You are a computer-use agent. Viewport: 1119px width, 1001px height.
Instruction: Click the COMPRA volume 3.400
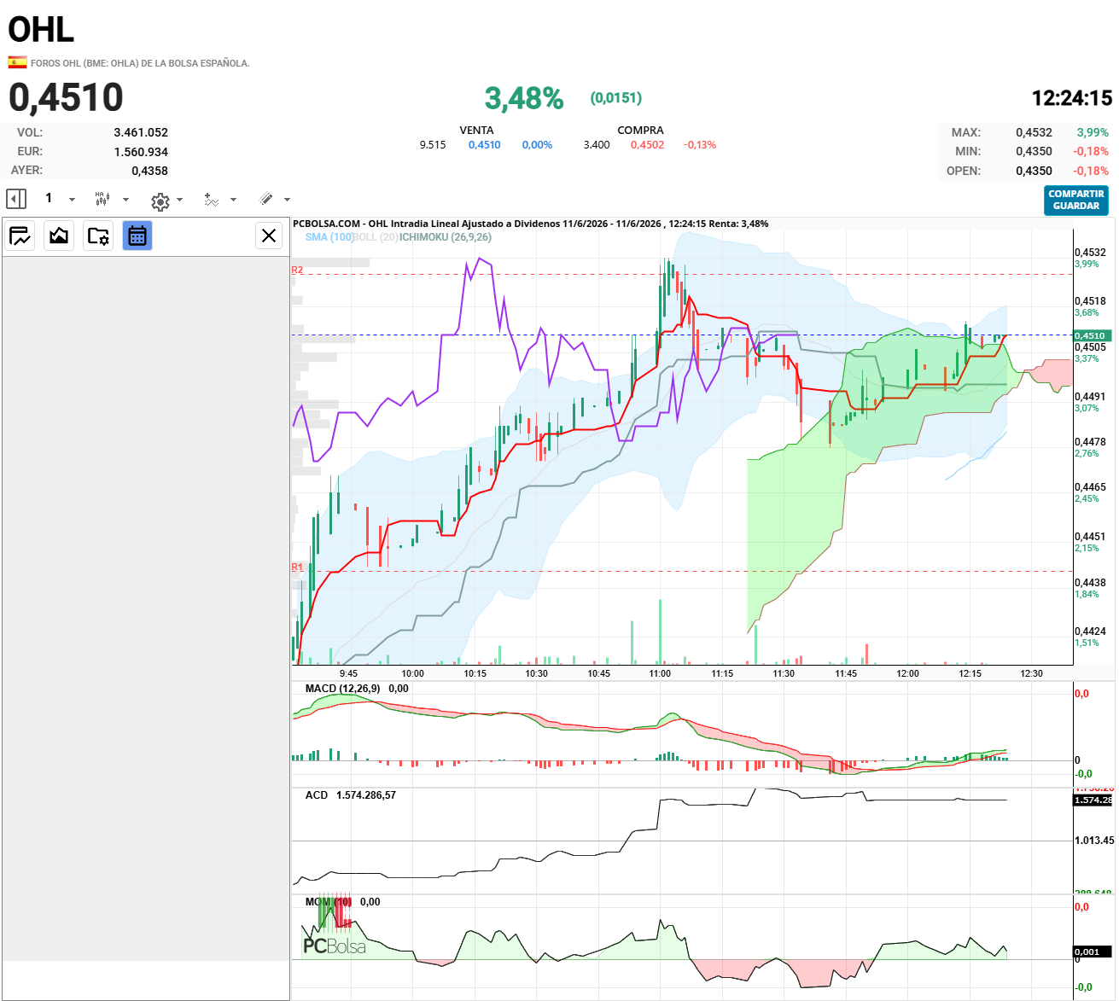click(x=597, y=145)
